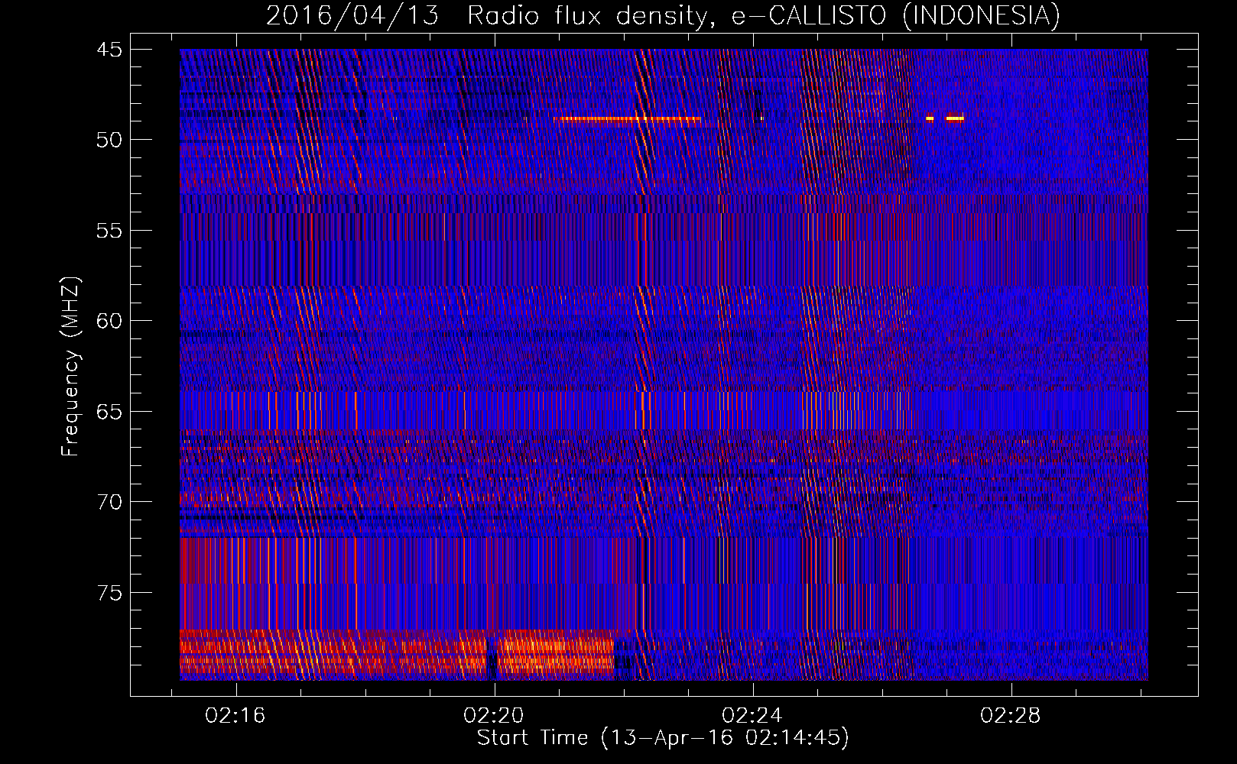Click the 75 frequency tick label
1237x764 pixels.
click(109, 593)
